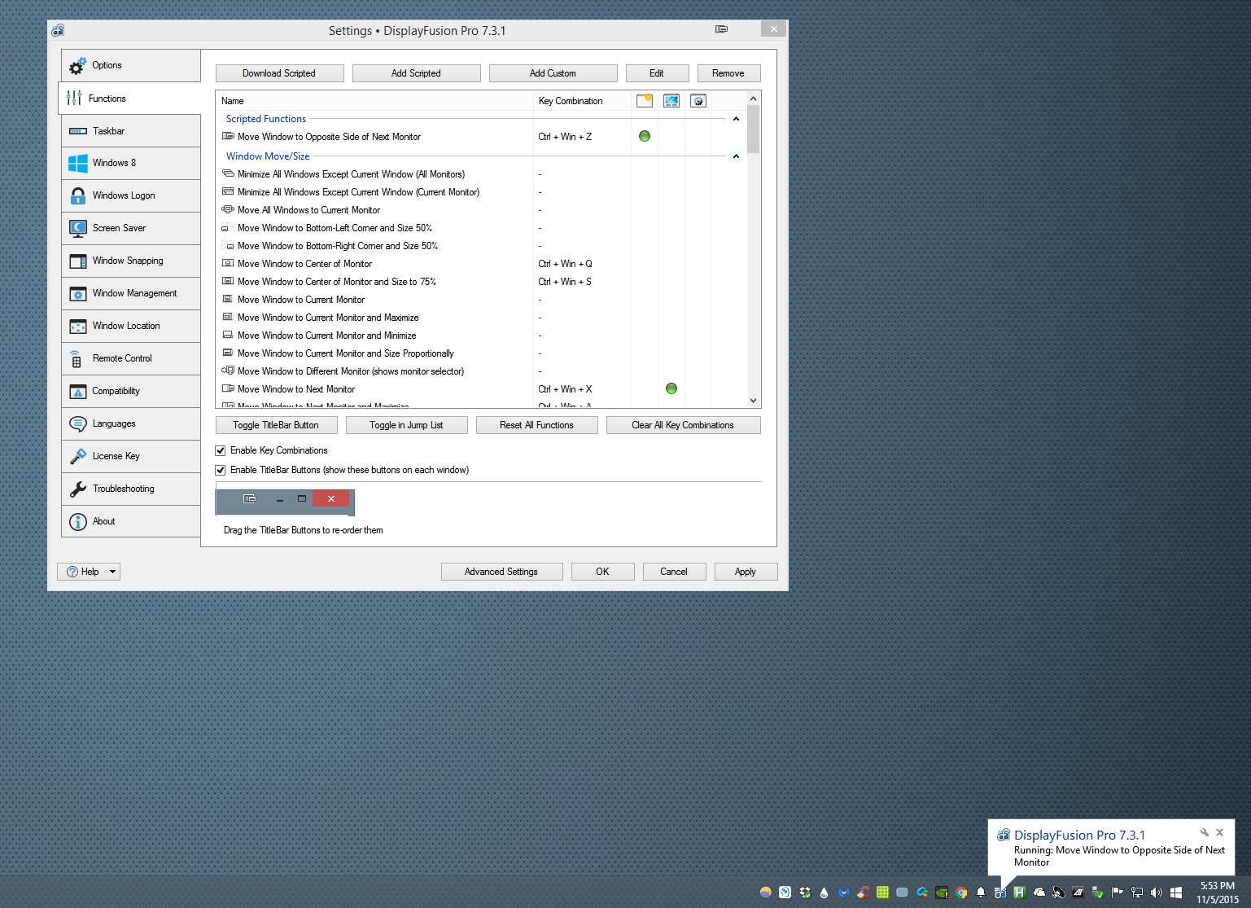Click the Jump List column header icon
The image size is (1251, 908).
click(x=671, y=101)
